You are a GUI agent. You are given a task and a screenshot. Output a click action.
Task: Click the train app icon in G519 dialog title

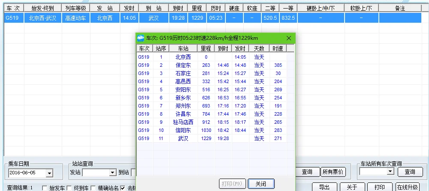[141, 38]
